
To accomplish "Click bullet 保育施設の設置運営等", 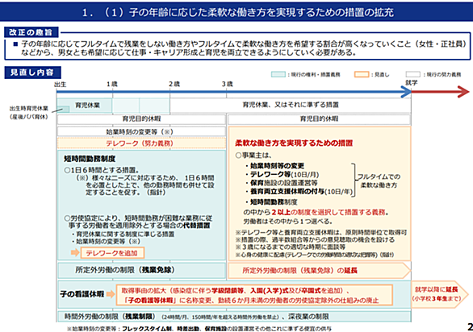I will [281, 183].
